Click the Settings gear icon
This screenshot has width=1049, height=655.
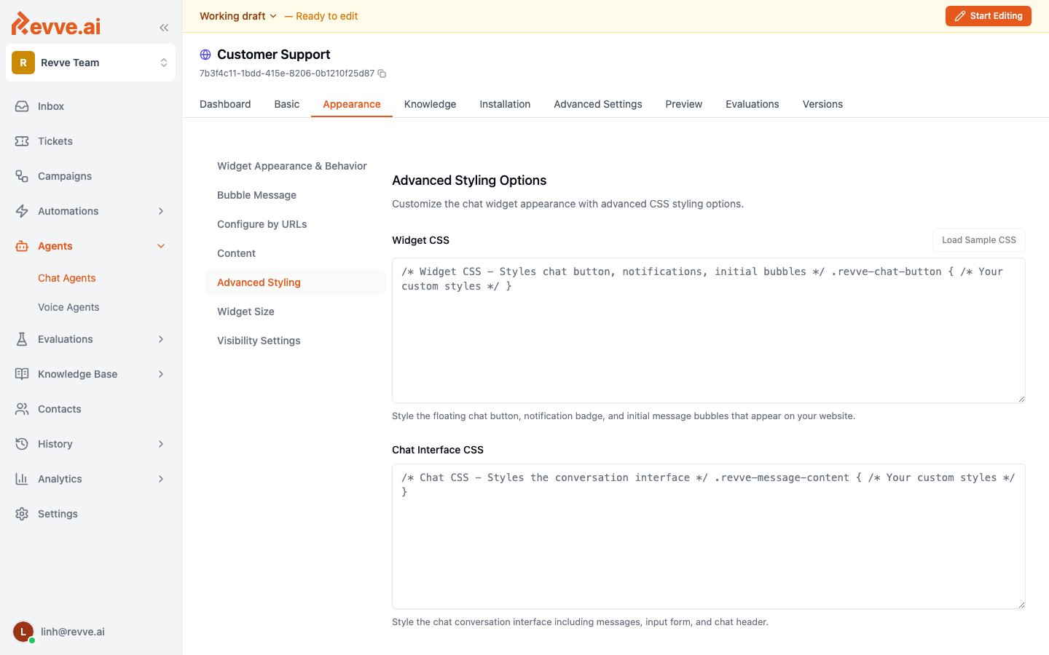coord(22,514)
